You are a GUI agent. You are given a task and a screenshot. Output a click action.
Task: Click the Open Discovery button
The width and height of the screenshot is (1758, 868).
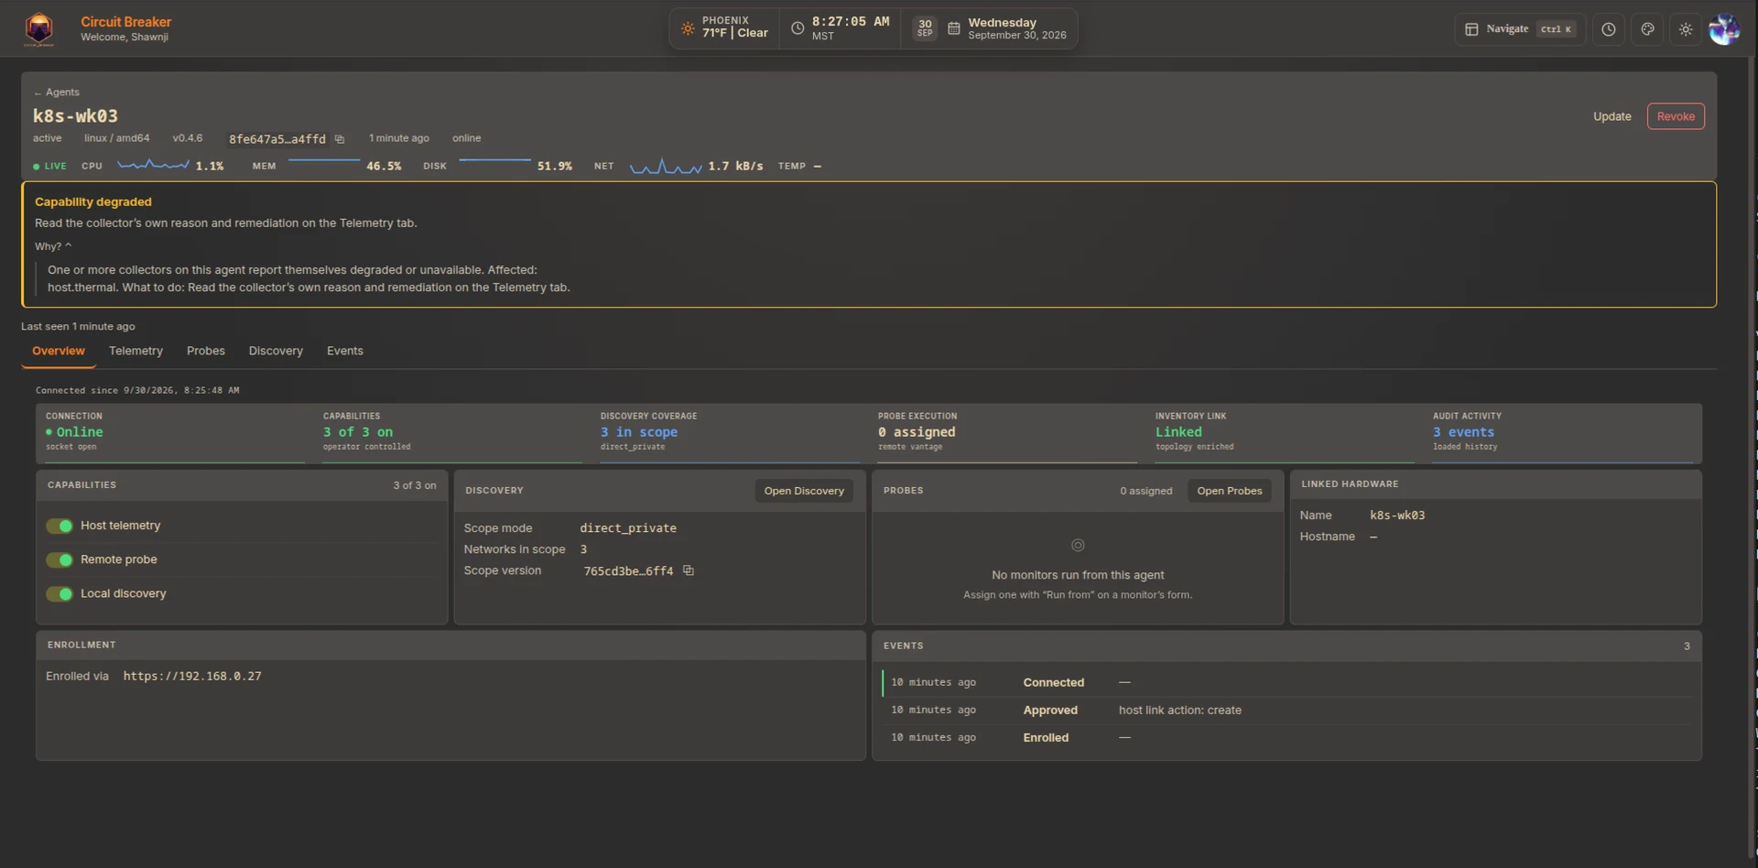click(x=804, y=491)
